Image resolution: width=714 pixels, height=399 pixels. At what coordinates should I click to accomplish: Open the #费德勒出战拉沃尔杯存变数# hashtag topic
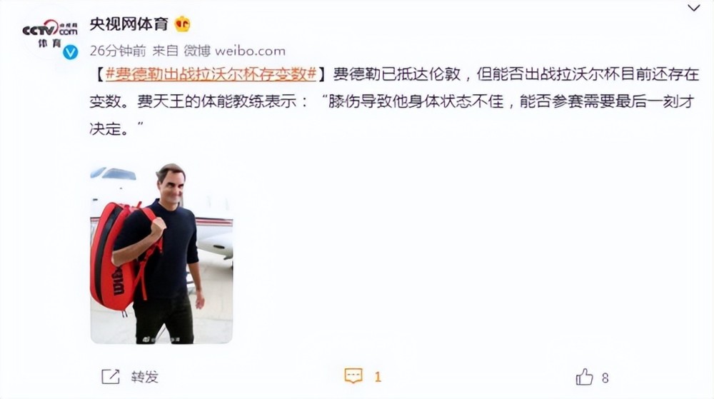pos(211,74)
